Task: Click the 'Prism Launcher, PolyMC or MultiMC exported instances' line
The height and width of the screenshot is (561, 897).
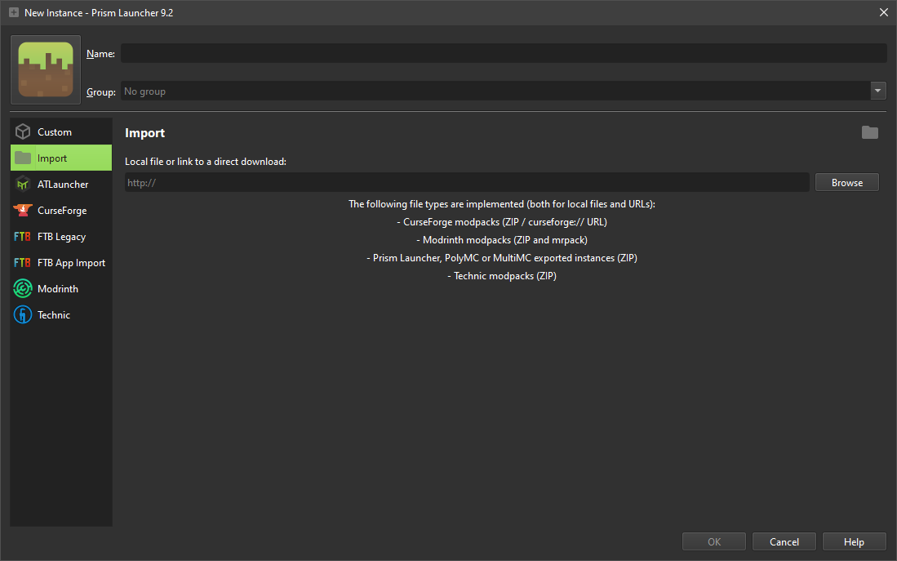Action: (x=502, y=258)
